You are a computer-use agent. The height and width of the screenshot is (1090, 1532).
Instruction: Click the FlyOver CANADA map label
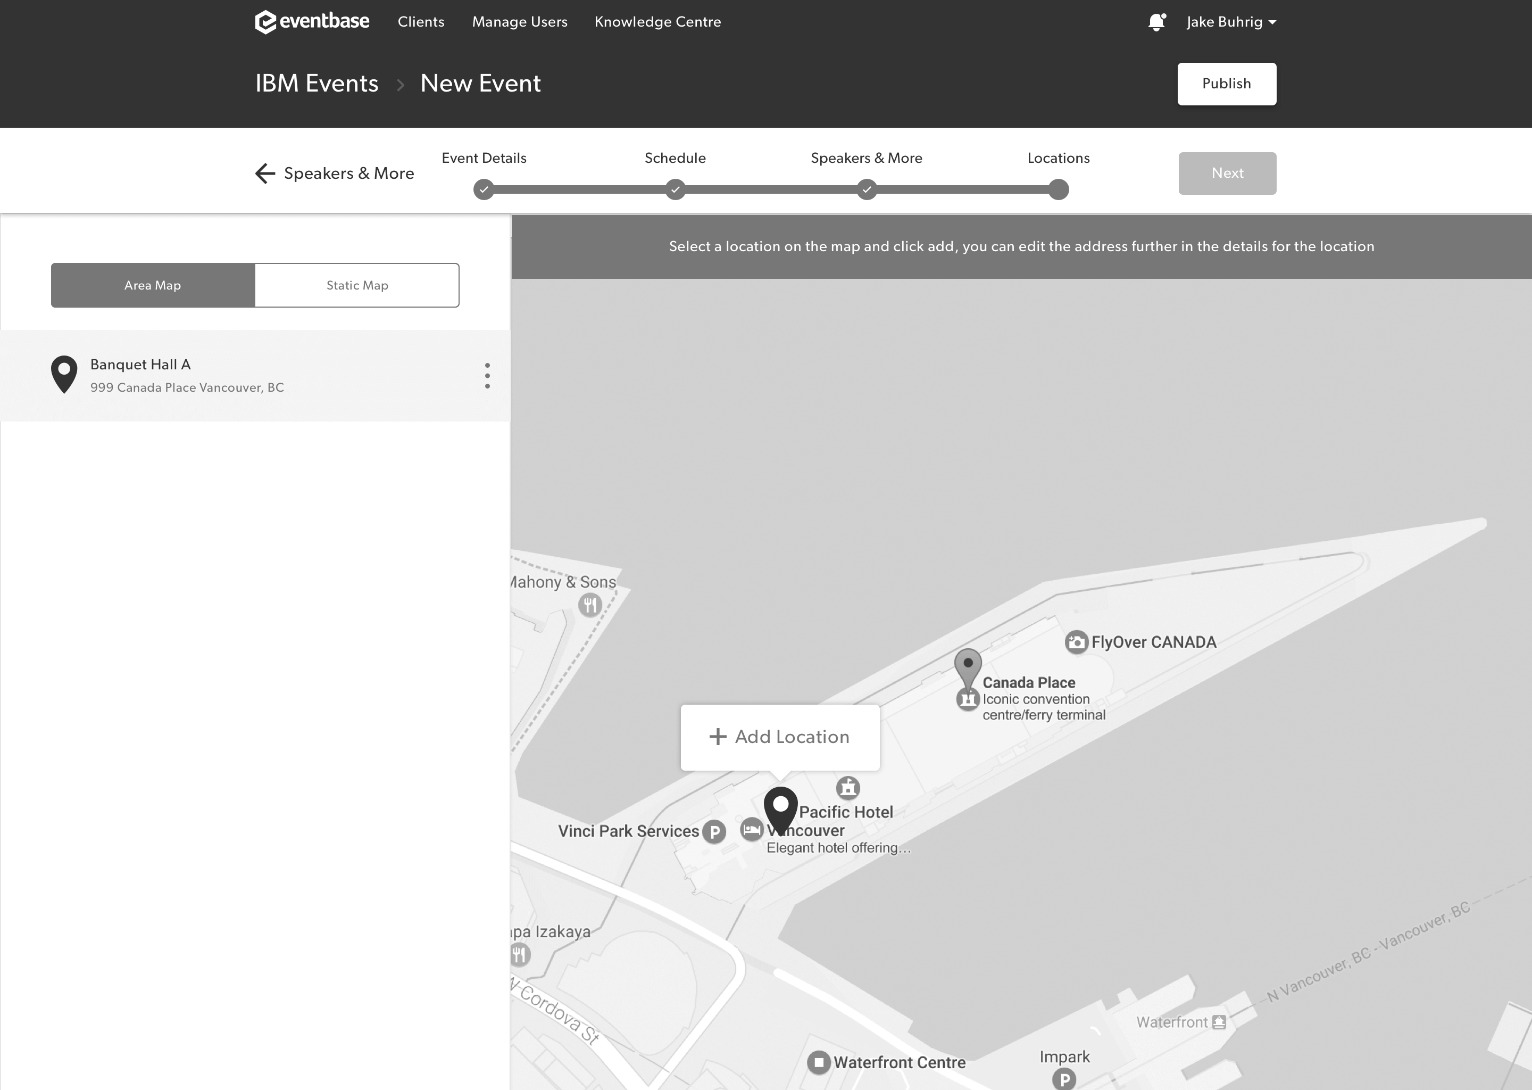point(1154,642)
